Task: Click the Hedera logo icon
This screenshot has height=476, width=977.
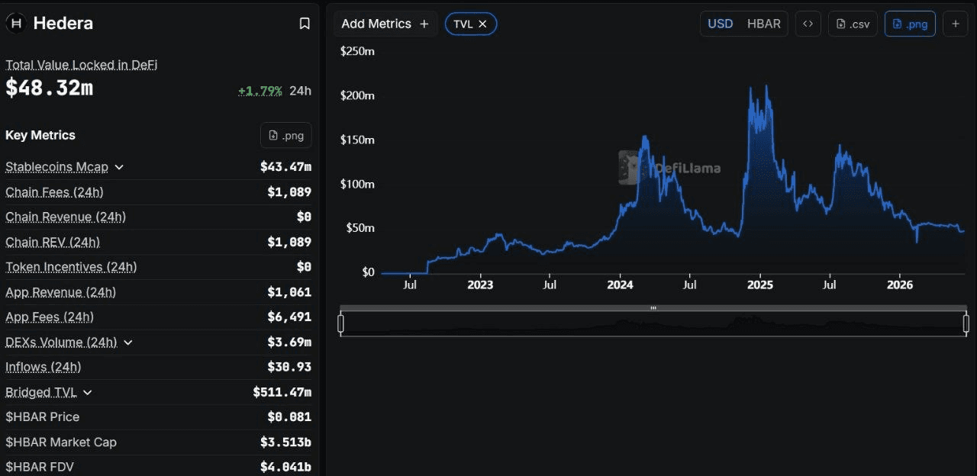Action: point(15,24)
